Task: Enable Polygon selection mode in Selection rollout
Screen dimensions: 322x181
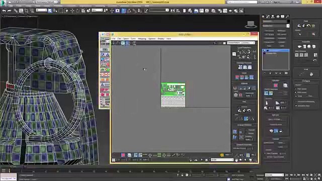Action: (x=276, y=85)
